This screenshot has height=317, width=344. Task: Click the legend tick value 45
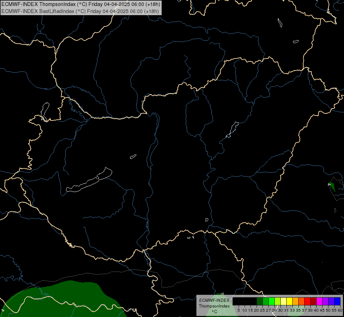point(322,310)
